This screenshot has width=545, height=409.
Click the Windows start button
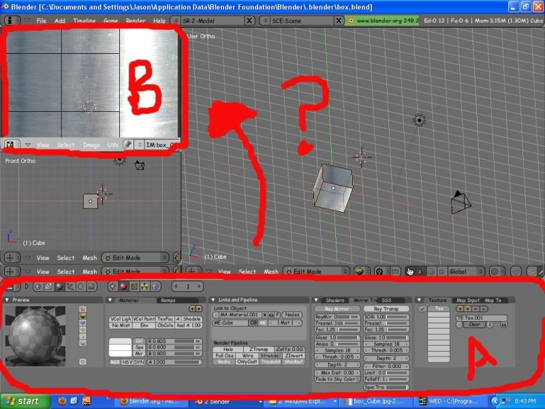[x=24, y=402]
